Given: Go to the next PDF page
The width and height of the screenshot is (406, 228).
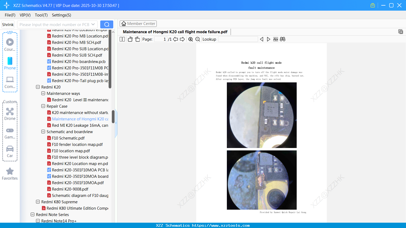Looking at the screenshot, I should point(182,39).
